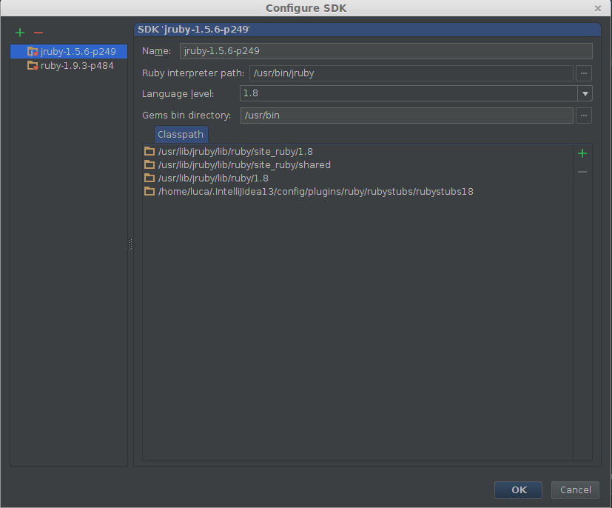612x508 pixels.
Task: Remove selected SDK with red minus
Action: 38,33
